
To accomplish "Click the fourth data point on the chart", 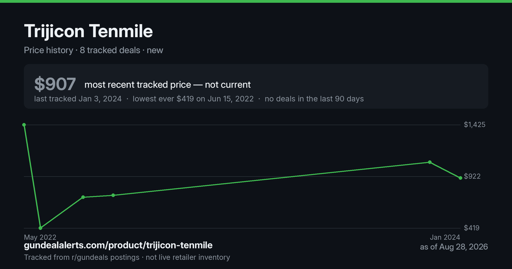I will 113,195.
